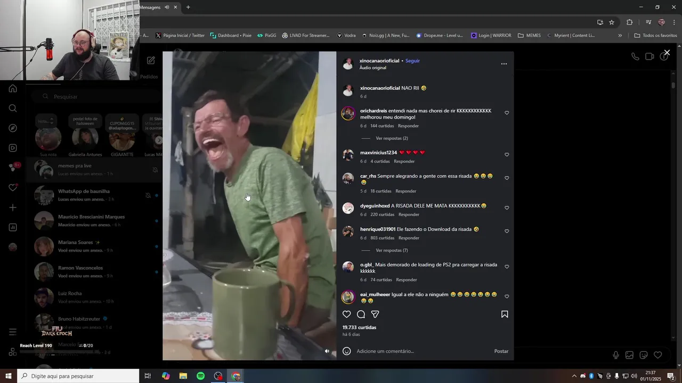Start video call with camera icon
Screen dimensions: 682x383
coord(649,56)
